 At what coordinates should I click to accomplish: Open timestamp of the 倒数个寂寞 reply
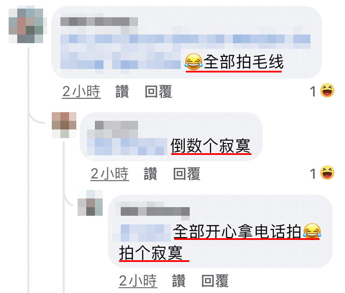[110, 173]
